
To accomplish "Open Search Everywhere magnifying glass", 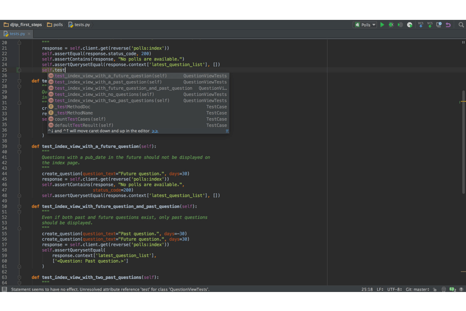I will click(461, 25).
